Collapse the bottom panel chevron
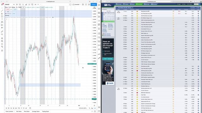This screenshot has width=202, height=113. 92,111
